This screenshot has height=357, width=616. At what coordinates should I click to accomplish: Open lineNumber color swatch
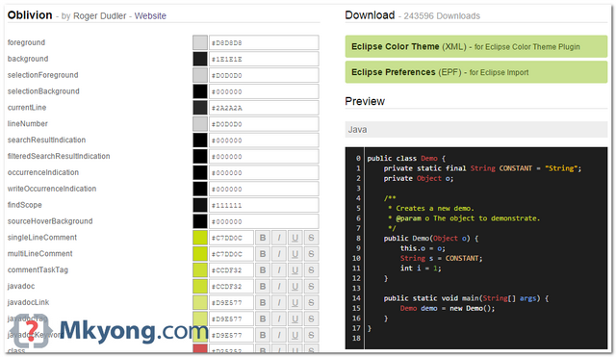200,124
